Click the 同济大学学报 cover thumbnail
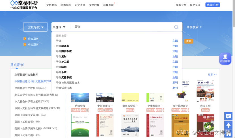Image resolution: width=235 pixels, height=138 pixels. click(180, 125)
